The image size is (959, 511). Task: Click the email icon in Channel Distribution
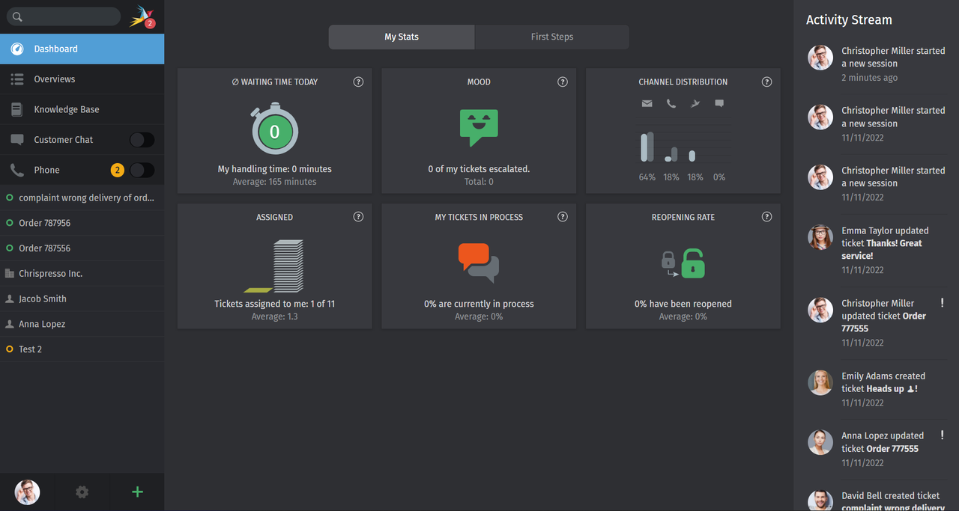[x=647, y=103]
